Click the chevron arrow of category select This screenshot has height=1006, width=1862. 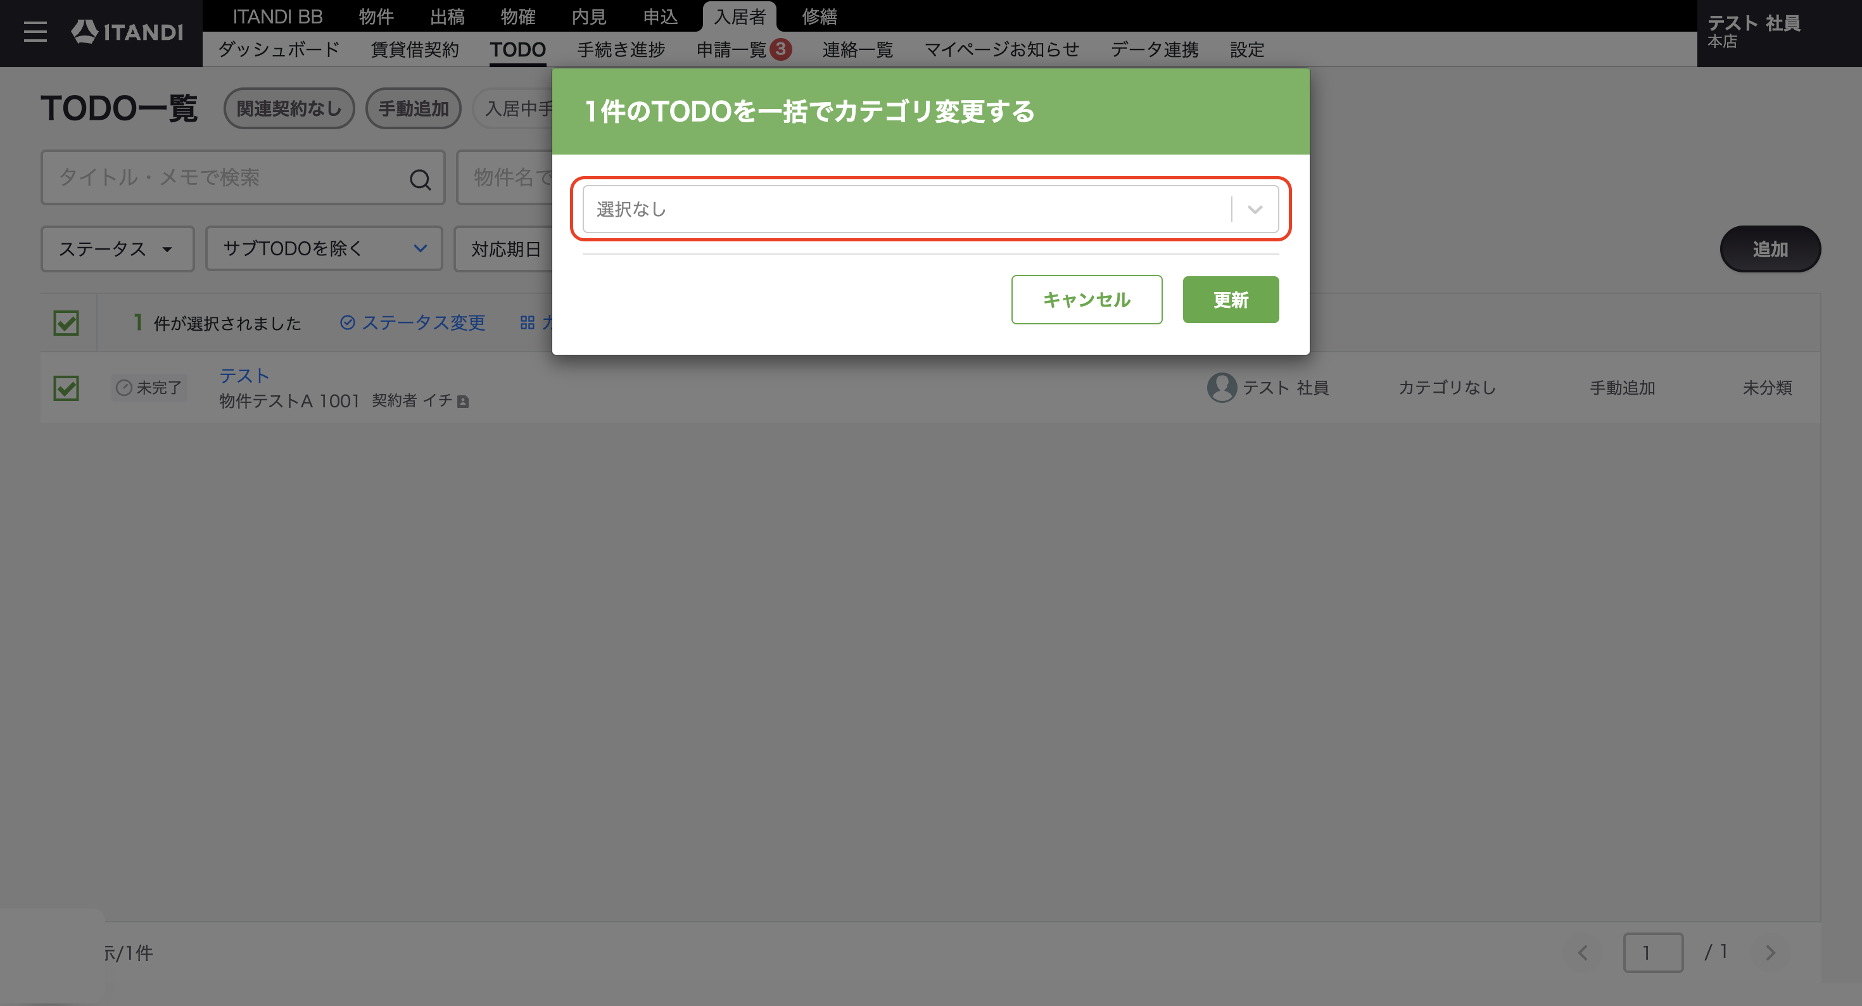(1255, 209)
